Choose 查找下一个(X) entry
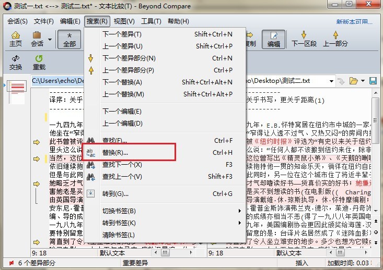Screen dimensions: 383x270 pos(165,165)
